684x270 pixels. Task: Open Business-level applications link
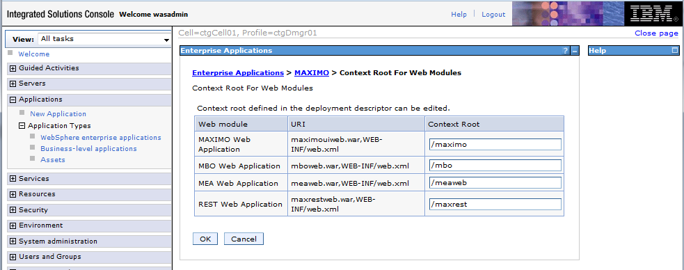[x=88, y=149]
